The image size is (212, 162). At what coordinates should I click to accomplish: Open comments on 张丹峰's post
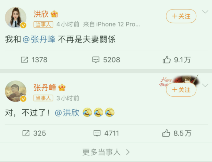[x=97, y=133]
